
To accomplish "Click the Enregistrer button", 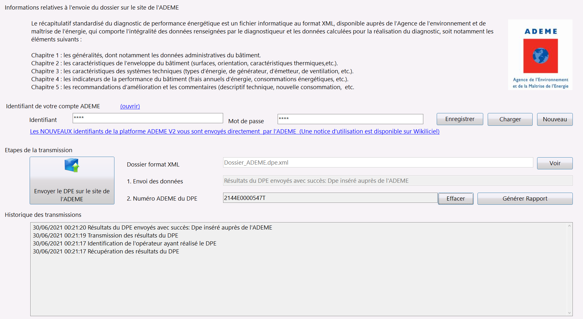I will pyautogui.click(x=460, y=119).
